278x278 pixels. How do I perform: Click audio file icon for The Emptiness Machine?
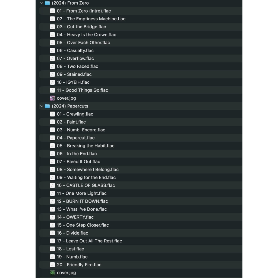(52, 19)
